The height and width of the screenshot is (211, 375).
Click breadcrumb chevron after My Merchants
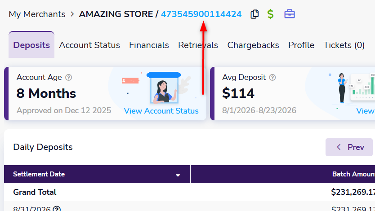coord(72,14)
